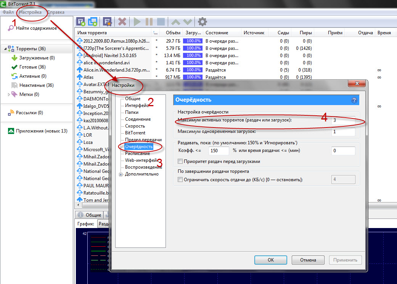Viewport: 397px width, 284px height.
Task: Select Папки in the settings tree
Action: tap(132, 112)
